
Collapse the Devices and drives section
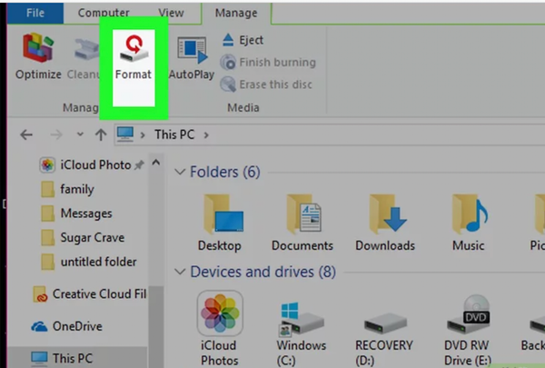pos(177,273)
